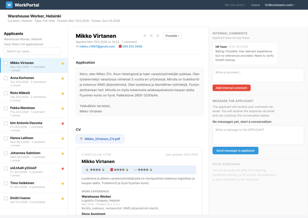Select applicant Dmitri Ivanov
This screenshot has width=308, height=218.
(34, 201)
